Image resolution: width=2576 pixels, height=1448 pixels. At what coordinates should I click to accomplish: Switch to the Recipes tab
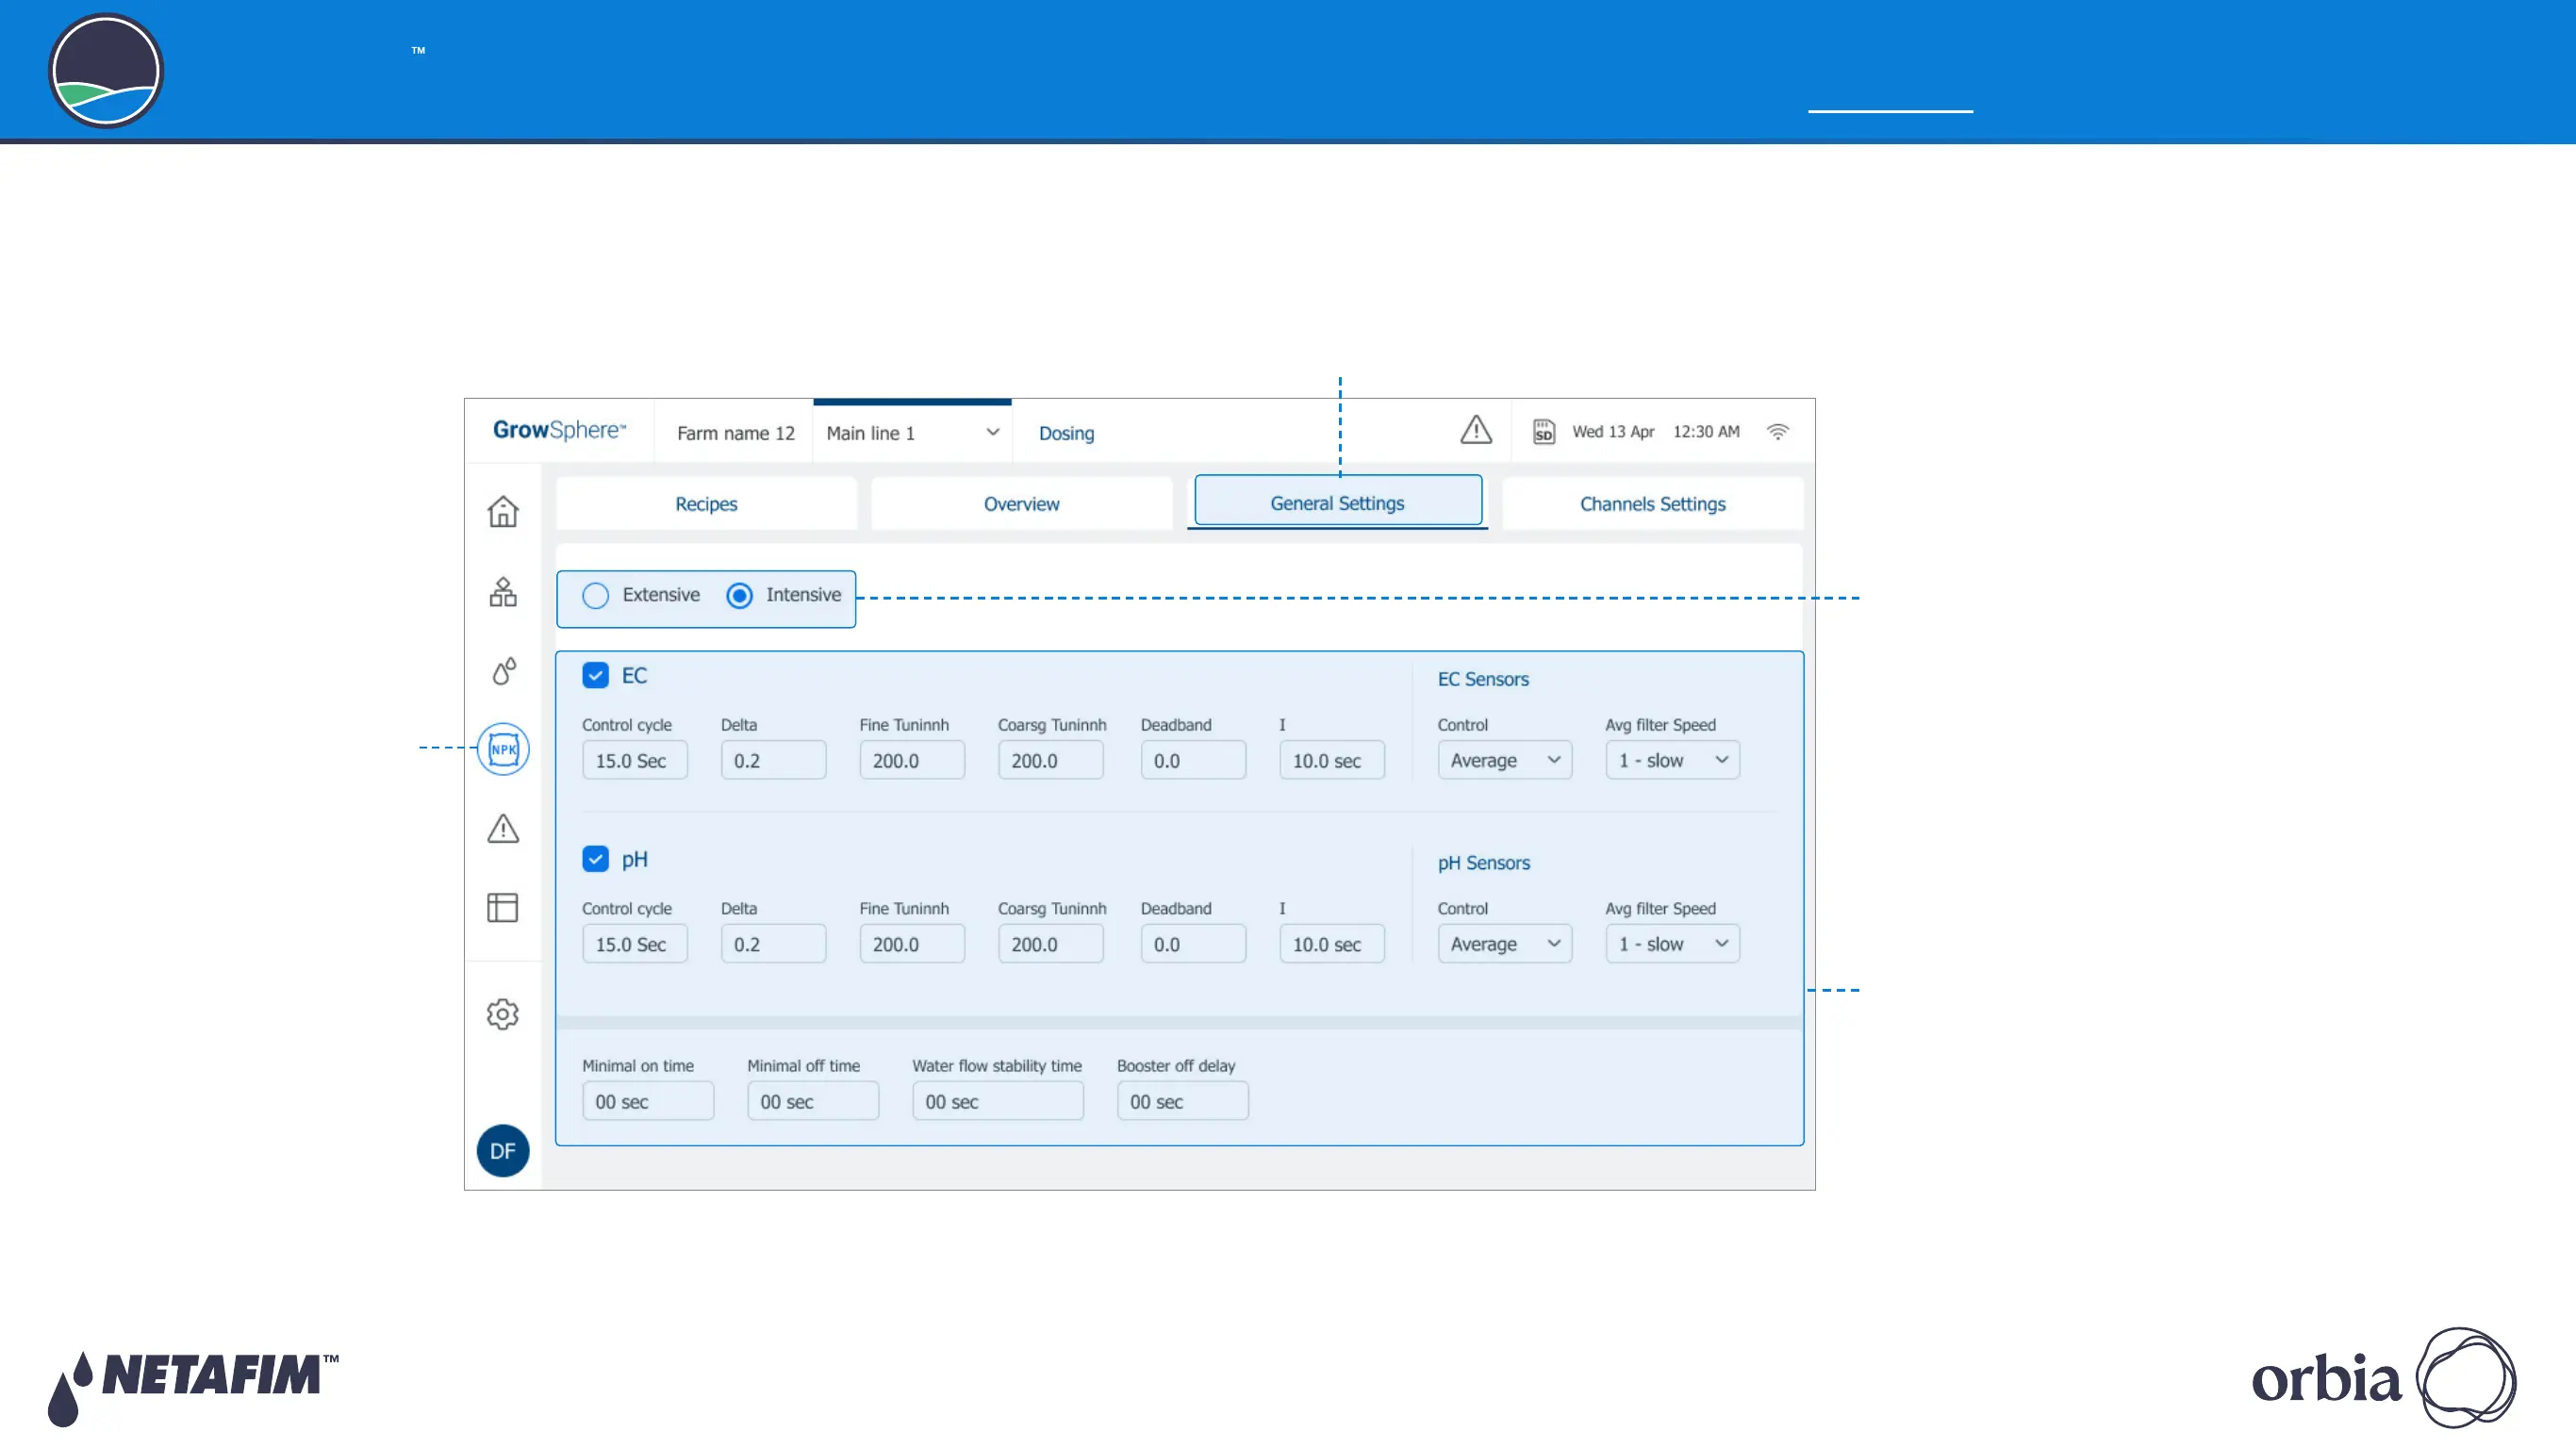pyautogui.click(x=706, y=504)
